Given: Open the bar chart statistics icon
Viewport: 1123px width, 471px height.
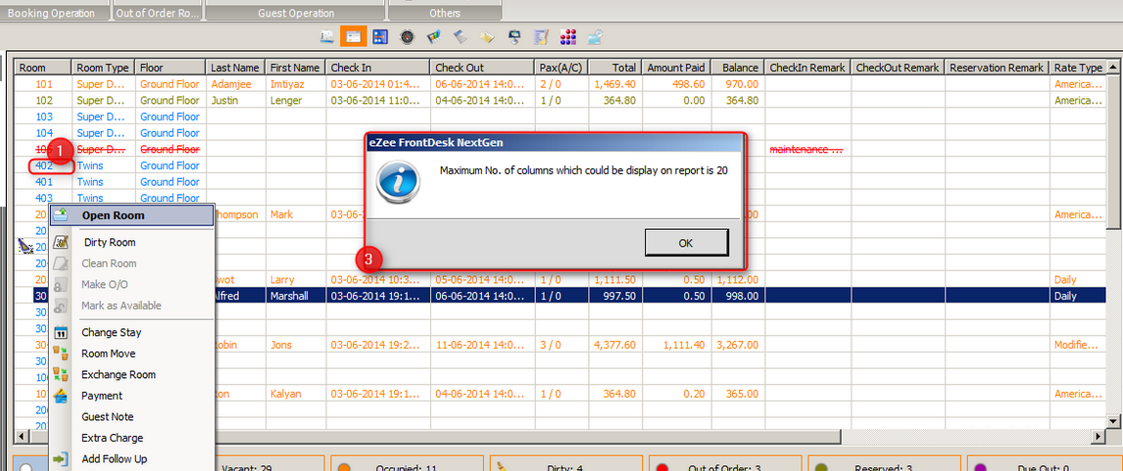Looking at the screenshot, I should (433, 36).
